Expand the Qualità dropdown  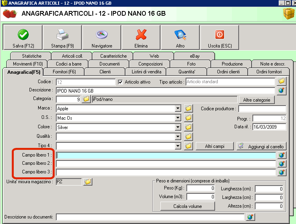click(x=178, y=137)
